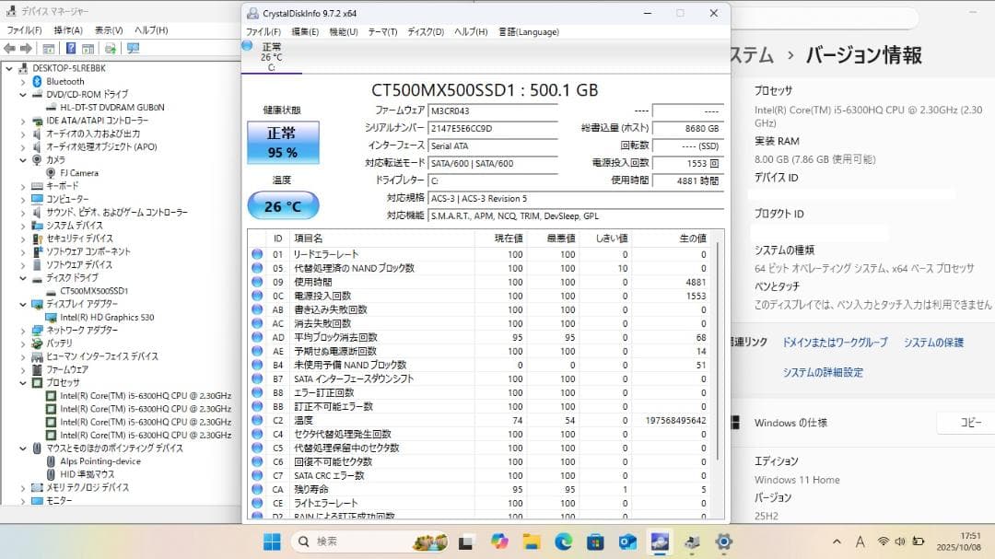
Task: Open the システムの保護 link
Action: 933,342
